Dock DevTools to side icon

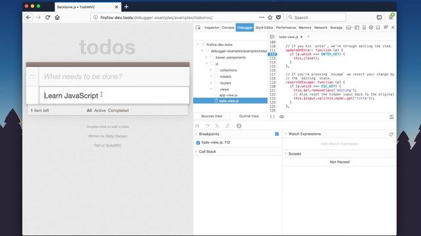click(378, 28)
